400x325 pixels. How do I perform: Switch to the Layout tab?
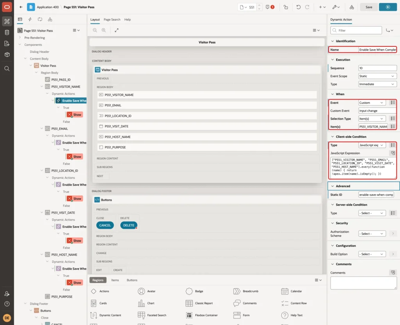click(95, 20)
